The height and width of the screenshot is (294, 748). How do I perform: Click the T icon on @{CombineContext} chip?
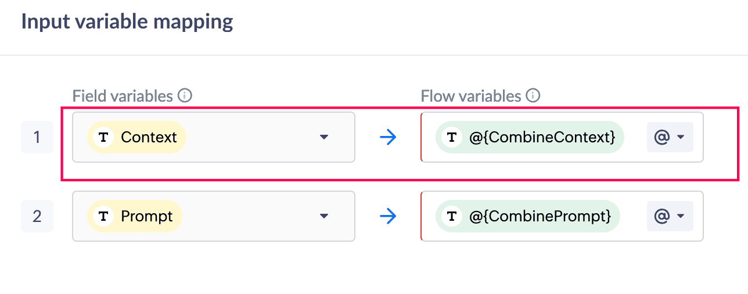click(x=452, y=138)
